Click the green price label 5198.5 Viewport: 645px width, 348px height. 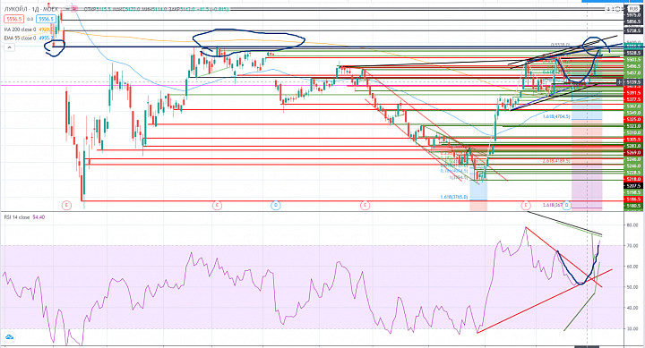(633, 192)
